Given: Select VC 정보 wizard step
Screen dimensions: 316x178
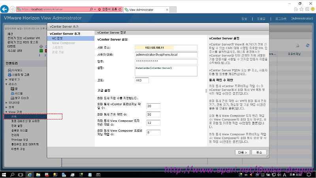Looking at the screenshot, I should (71, 38).
